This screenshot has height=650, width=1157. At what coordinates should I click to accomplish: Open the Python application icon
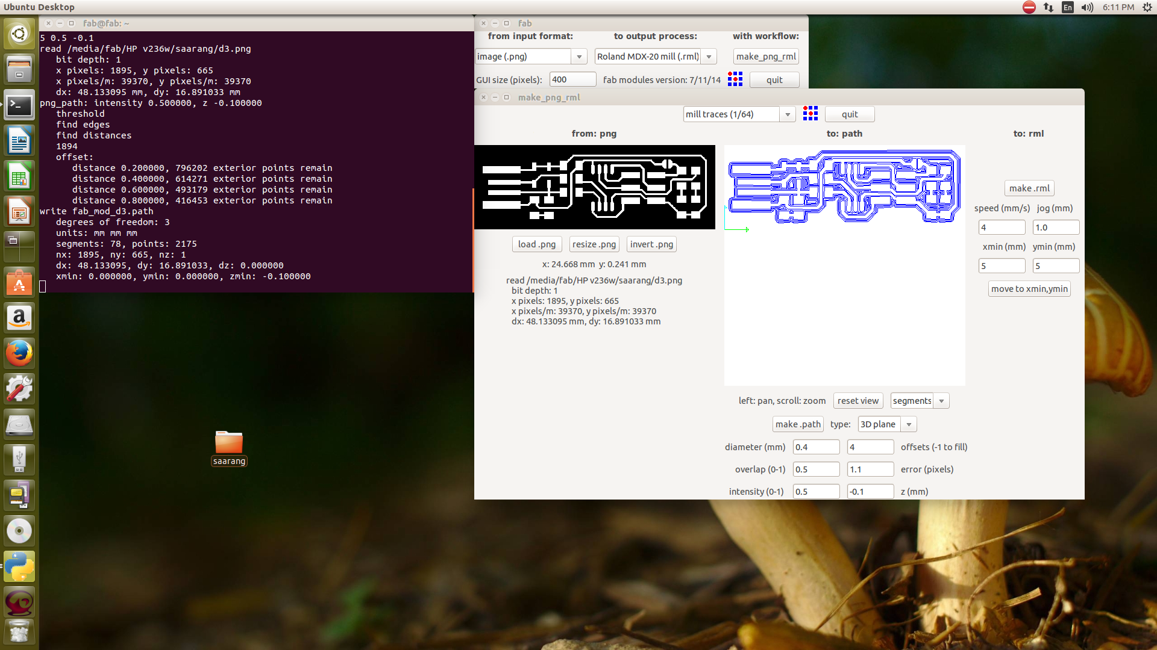tap(19, 566)
